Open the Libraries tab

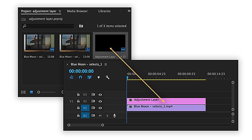click(x=104, y=11)
